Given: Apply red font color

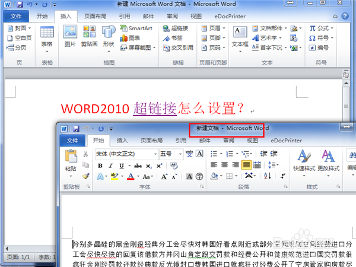Looking at the screenshot, I should 131,176.
